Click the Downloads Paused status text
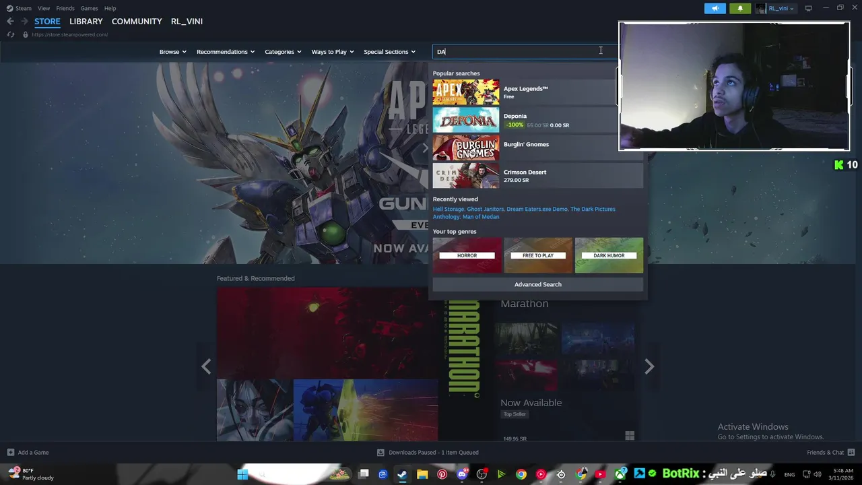The width and height of the screenshot is (862, 485). 434,453
